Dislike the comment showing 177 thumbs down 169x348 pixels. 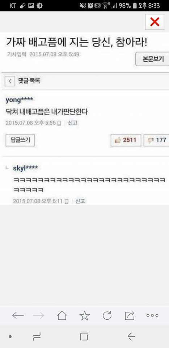(157, 140)
